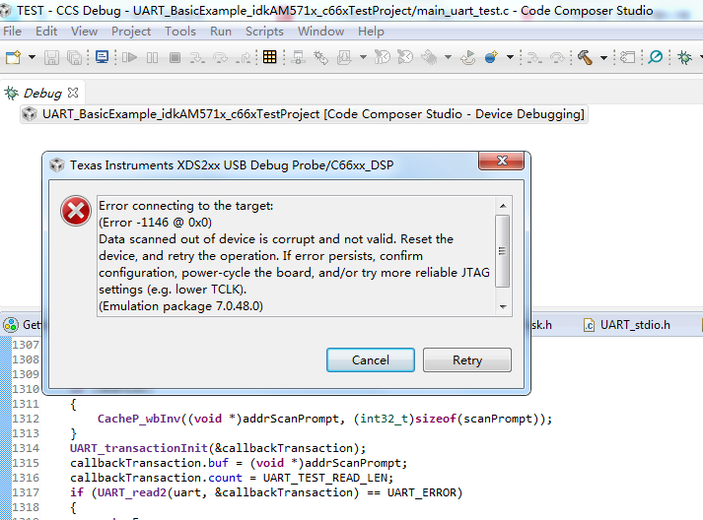Open the View menu
Screen dimensions: 703x520
(x=84, y=32)
